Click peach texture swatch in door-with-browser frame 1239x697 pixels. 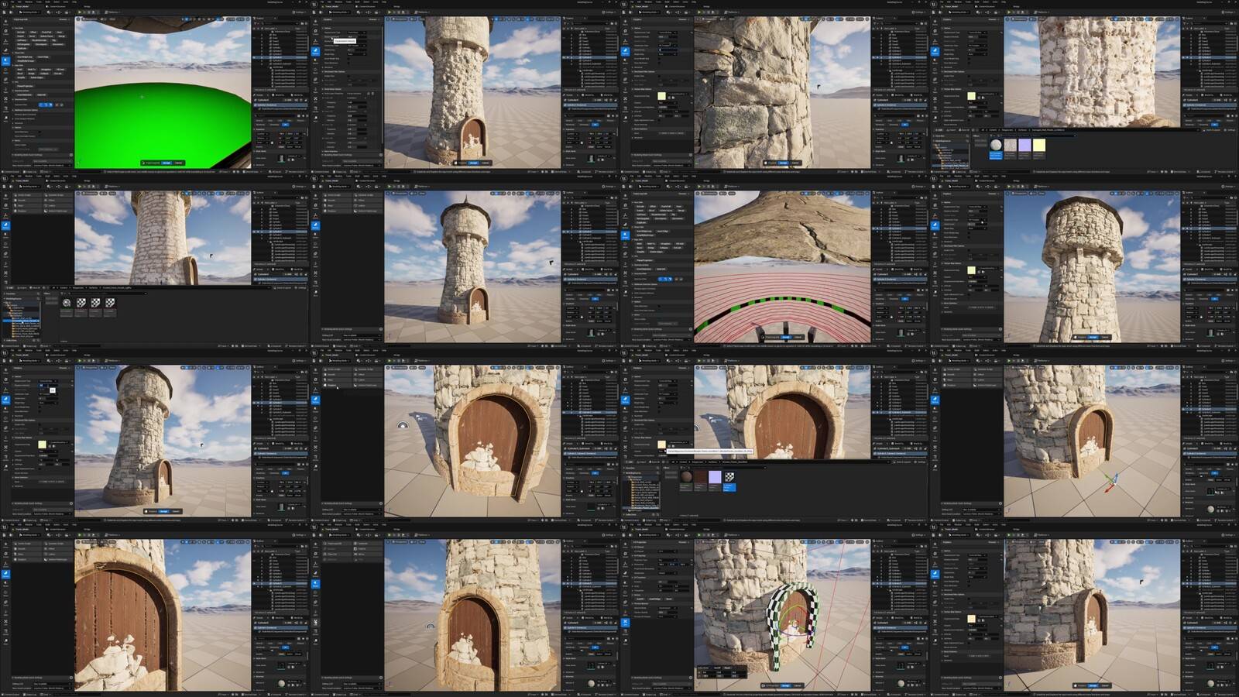tap(661, 445)
